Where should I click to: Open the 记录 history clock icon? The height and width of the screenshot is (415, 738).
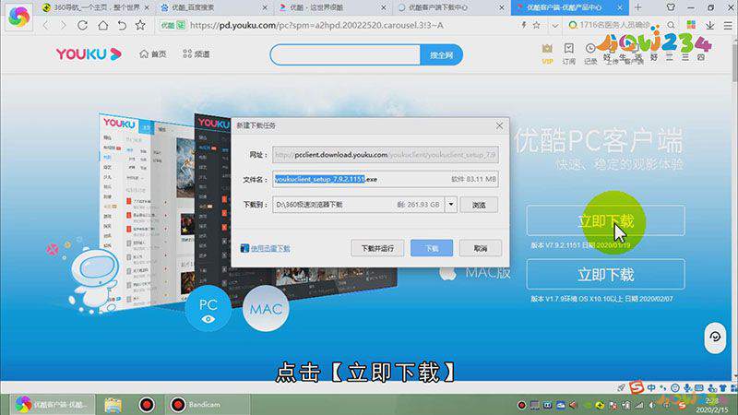point(590,53)
